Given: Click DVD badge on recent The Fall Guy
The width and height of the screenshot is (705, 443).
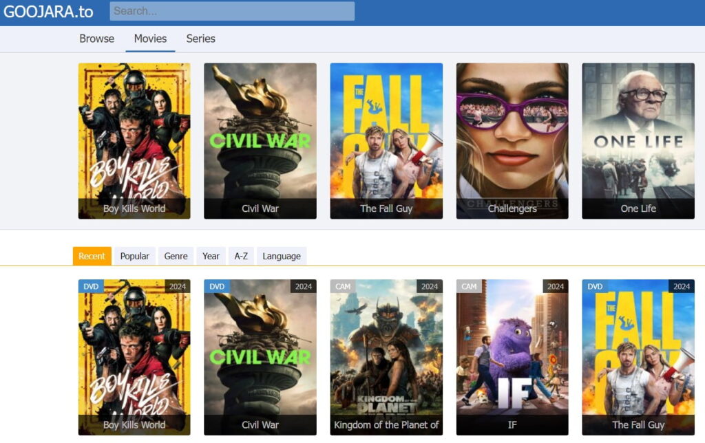Looking at the screenshot, I should (x=595, y=286).
